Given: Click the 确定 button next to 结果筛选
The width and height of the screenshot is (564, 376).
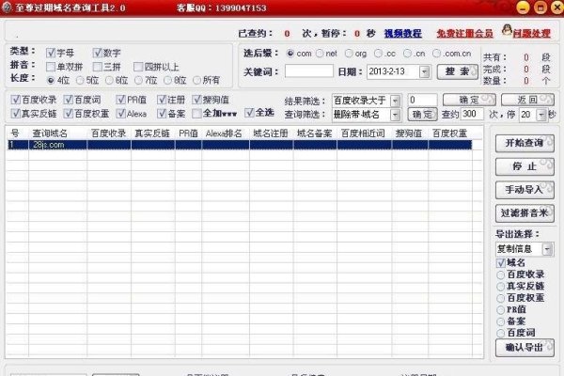Looking at the screenshot, I should pos(469,100).
